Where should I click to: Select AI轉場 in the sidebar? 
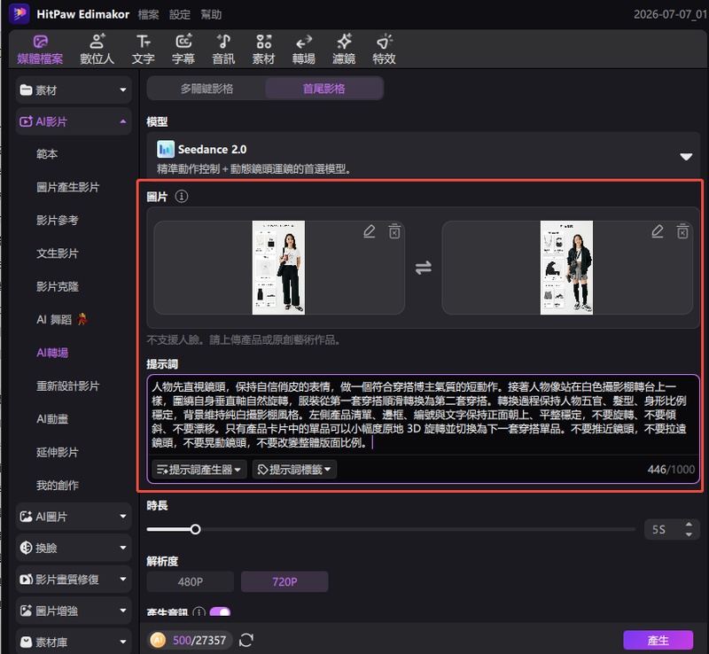click(52, 353)
